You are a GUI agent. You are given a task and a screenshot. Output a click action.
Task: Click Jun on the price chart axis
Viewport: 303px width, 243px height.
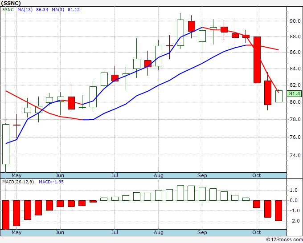click(60, 175)
